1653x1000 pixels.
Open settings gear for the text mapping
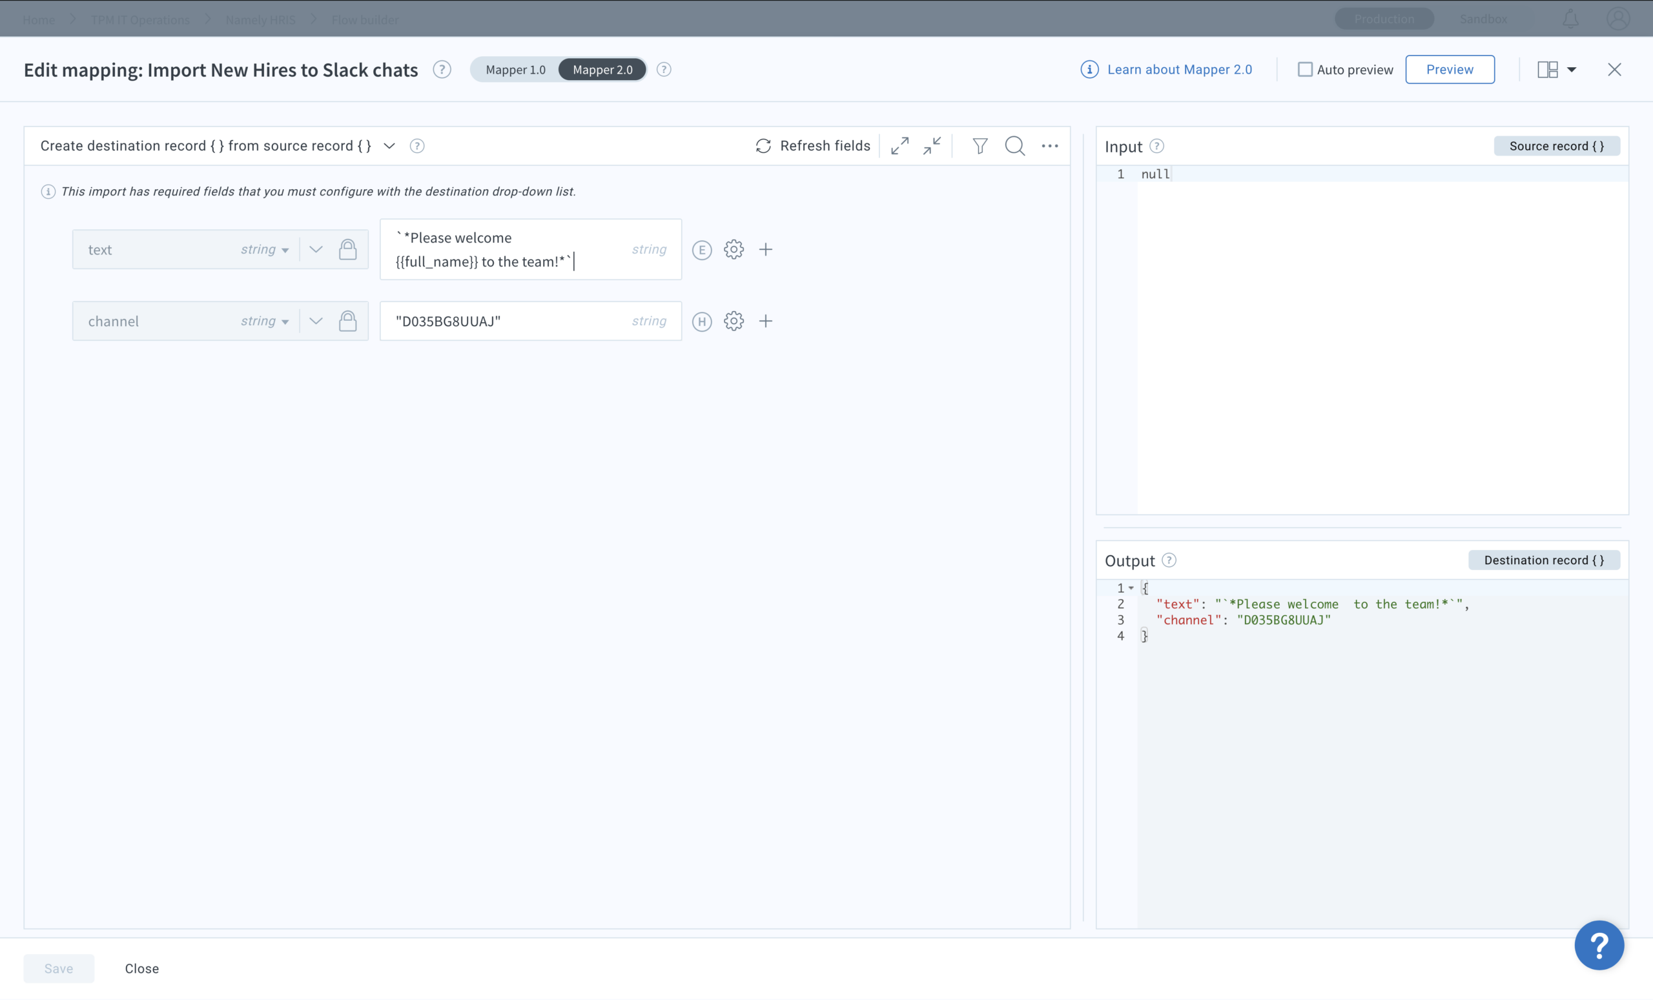[734, 249]
